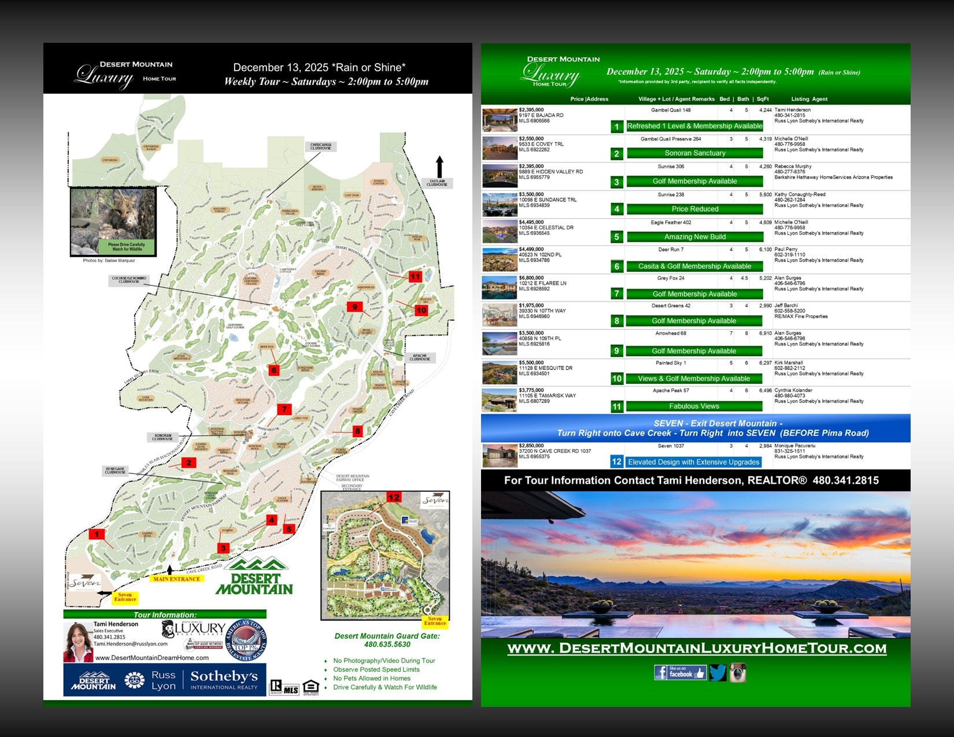Image resolution: width=954 pixels, height=737 pixels.
Task: Select red map marker 12 in Seven inset map
Action: click(394, 496)
